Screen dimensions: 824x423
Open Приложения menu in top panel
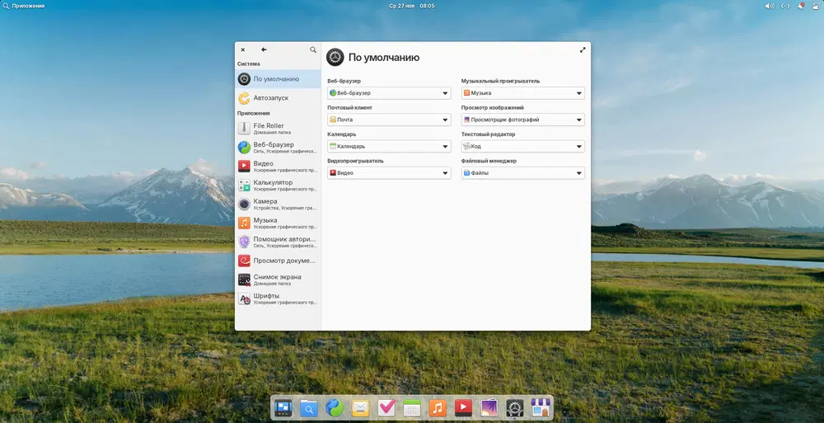pos(24,6)
